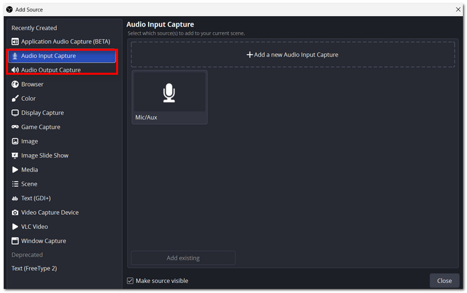Image resolution: width=467 pixels, height=293 pixels.
Task: Click the VLC Video play icon
Action: click(x=15, y=227)
